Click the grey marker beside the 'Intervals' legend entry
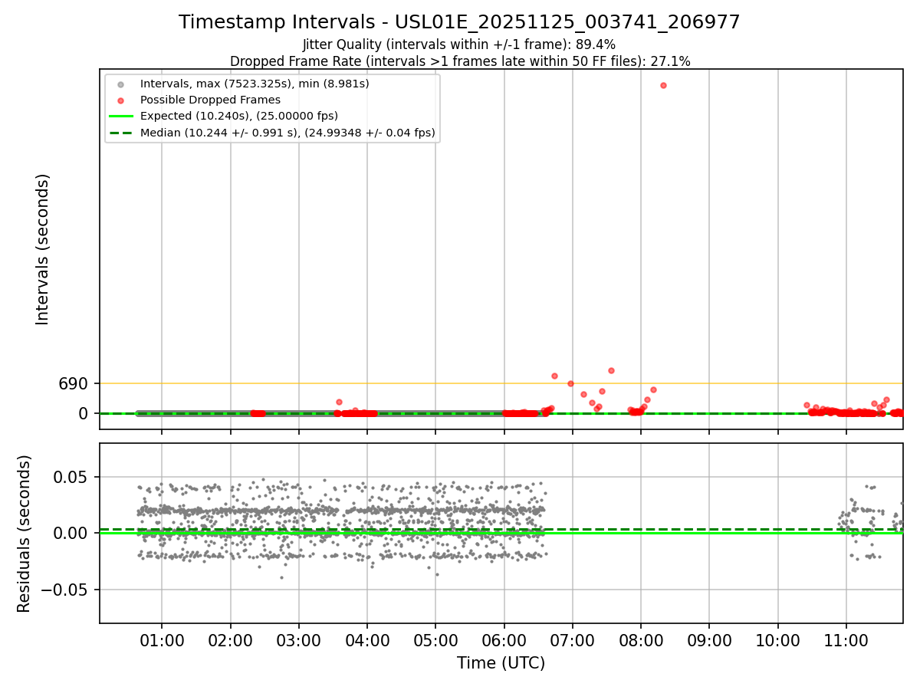Screen dimensions: 920x690 (120, 84)
